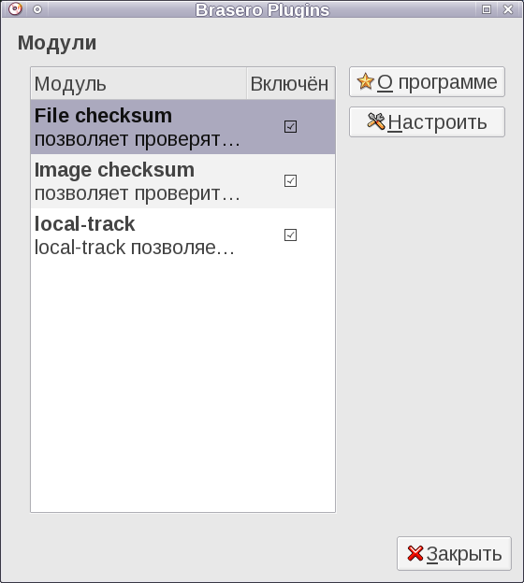The image size is (524, 583).
Task: Open Настроить to configure plugin
Action: click(427, 122)
